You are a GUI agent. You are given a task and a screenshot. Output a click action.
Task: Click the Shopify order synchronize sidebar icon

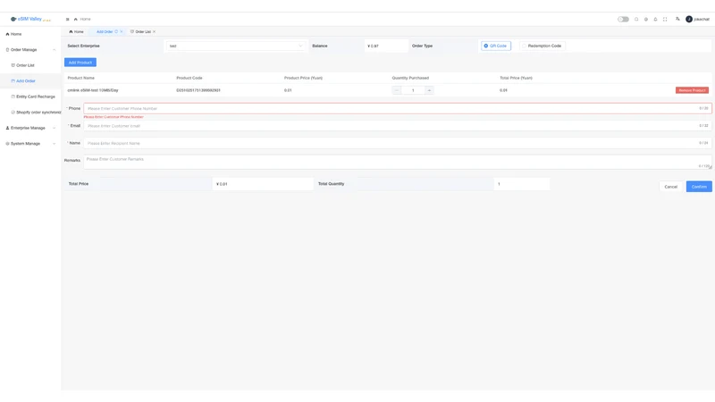(x=13, y=113)
